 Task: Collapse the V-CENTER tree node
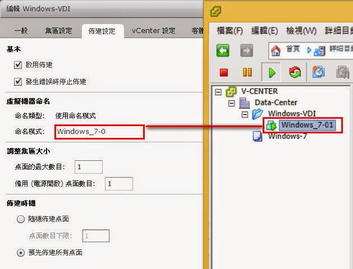tap(218, 92)
